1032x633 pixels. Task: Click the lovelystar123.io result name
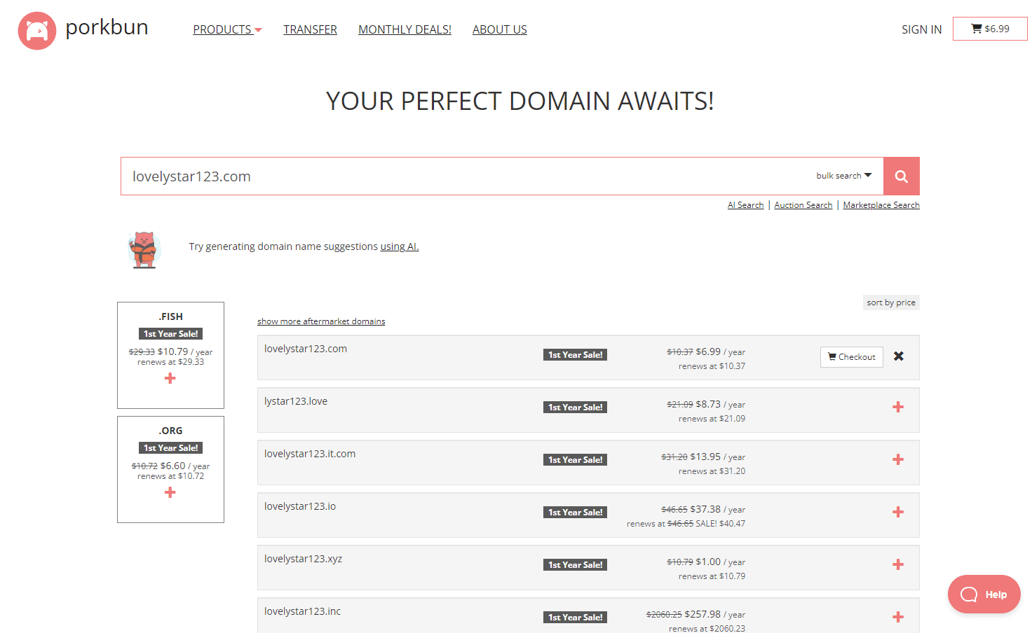[300, 506]
